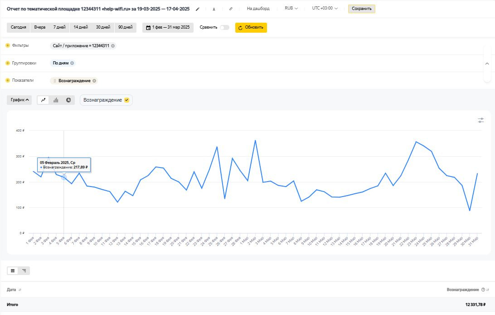Viewport: 495px width, 315px height.
Task: Click the pencil icon to rename report
Action: pyautogui.click(x=198, y=9)
